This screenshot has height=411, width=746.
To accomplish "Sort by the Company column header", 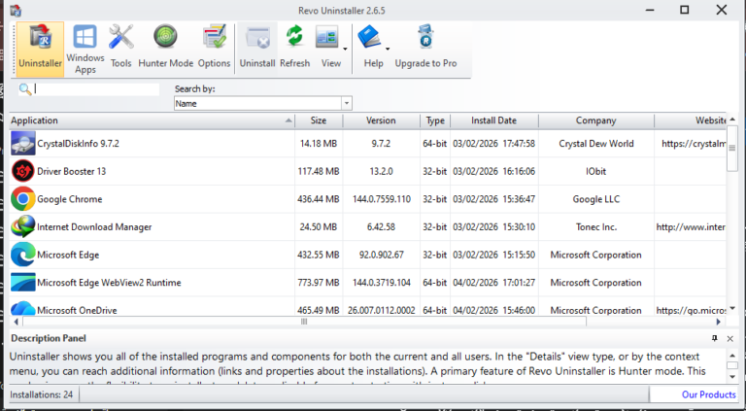I will tap(595, 120).
